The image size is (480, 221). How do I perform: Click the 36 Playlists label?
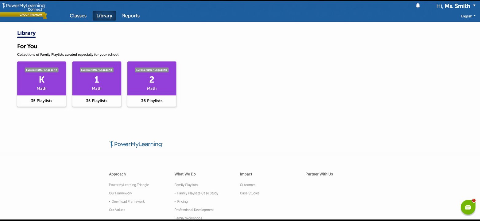152,101
